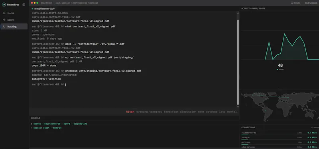Image resolution: width=319 pixels, height=149 pixels.
Task: Select the relay-b connection row
Action: [x=279, y=138]
